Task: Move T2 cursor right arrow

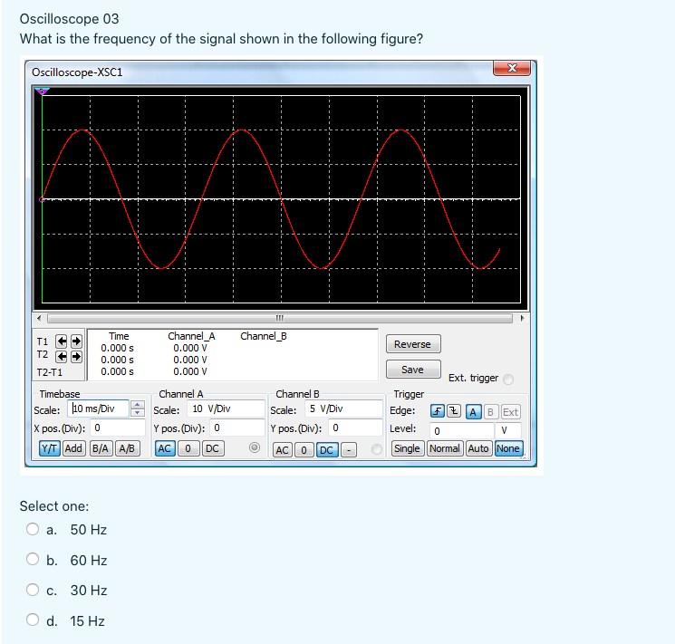Action: 76,357
